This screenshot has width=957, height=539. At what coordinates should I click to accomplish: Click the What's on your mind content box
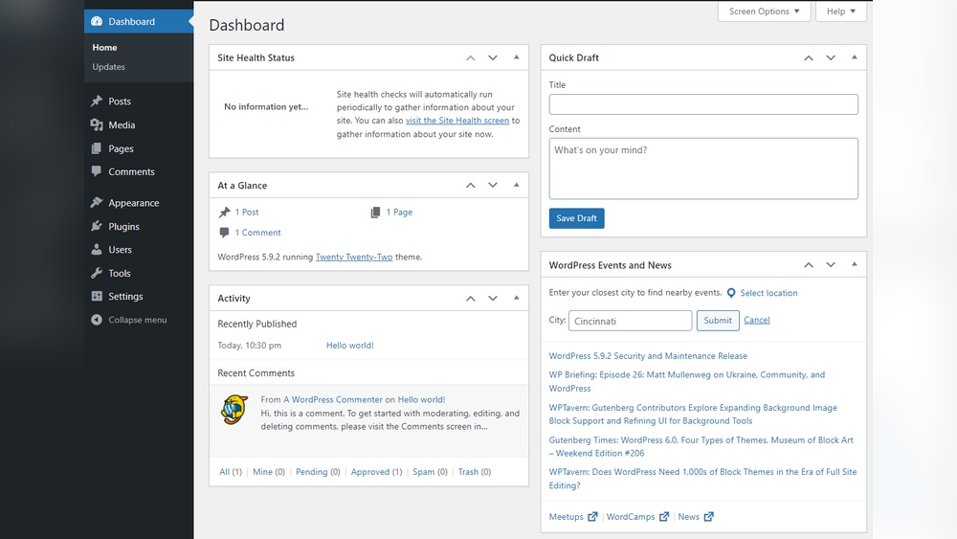[703, 168]
